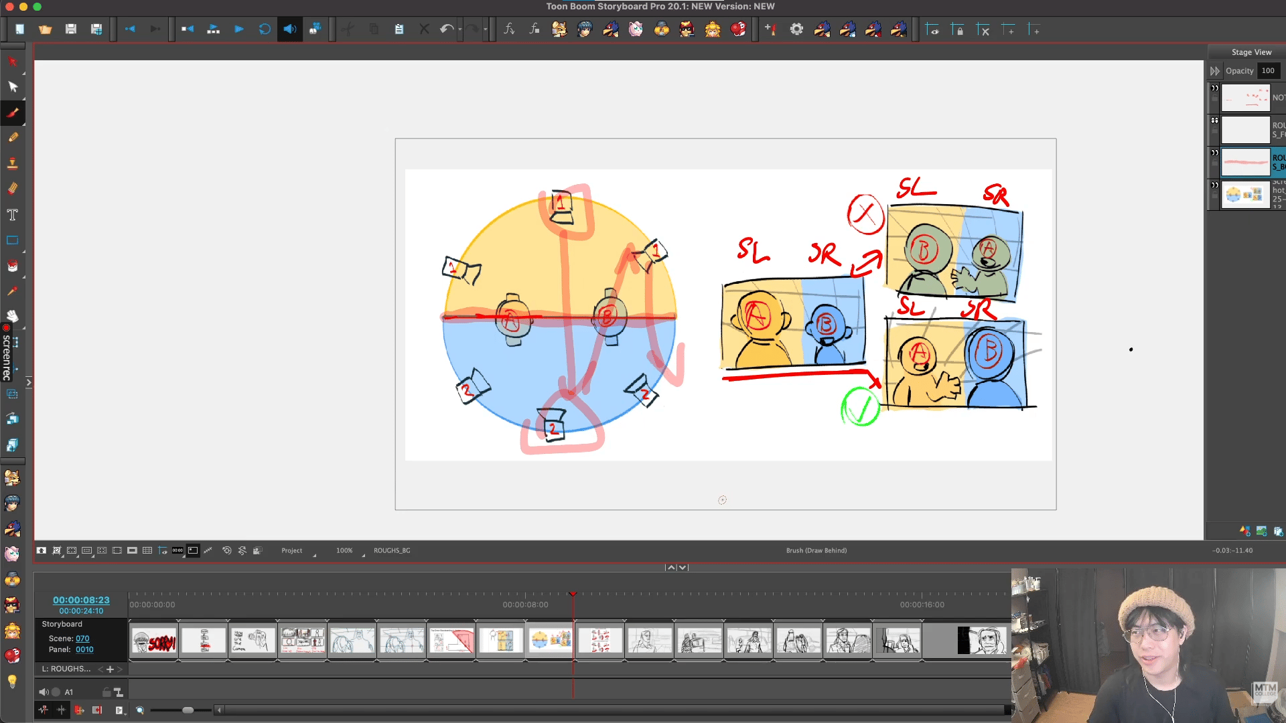Toggle visibility eyes of NOTES layer
The width and height of the screenshot is (1286, 723).
pos(1214,88)
